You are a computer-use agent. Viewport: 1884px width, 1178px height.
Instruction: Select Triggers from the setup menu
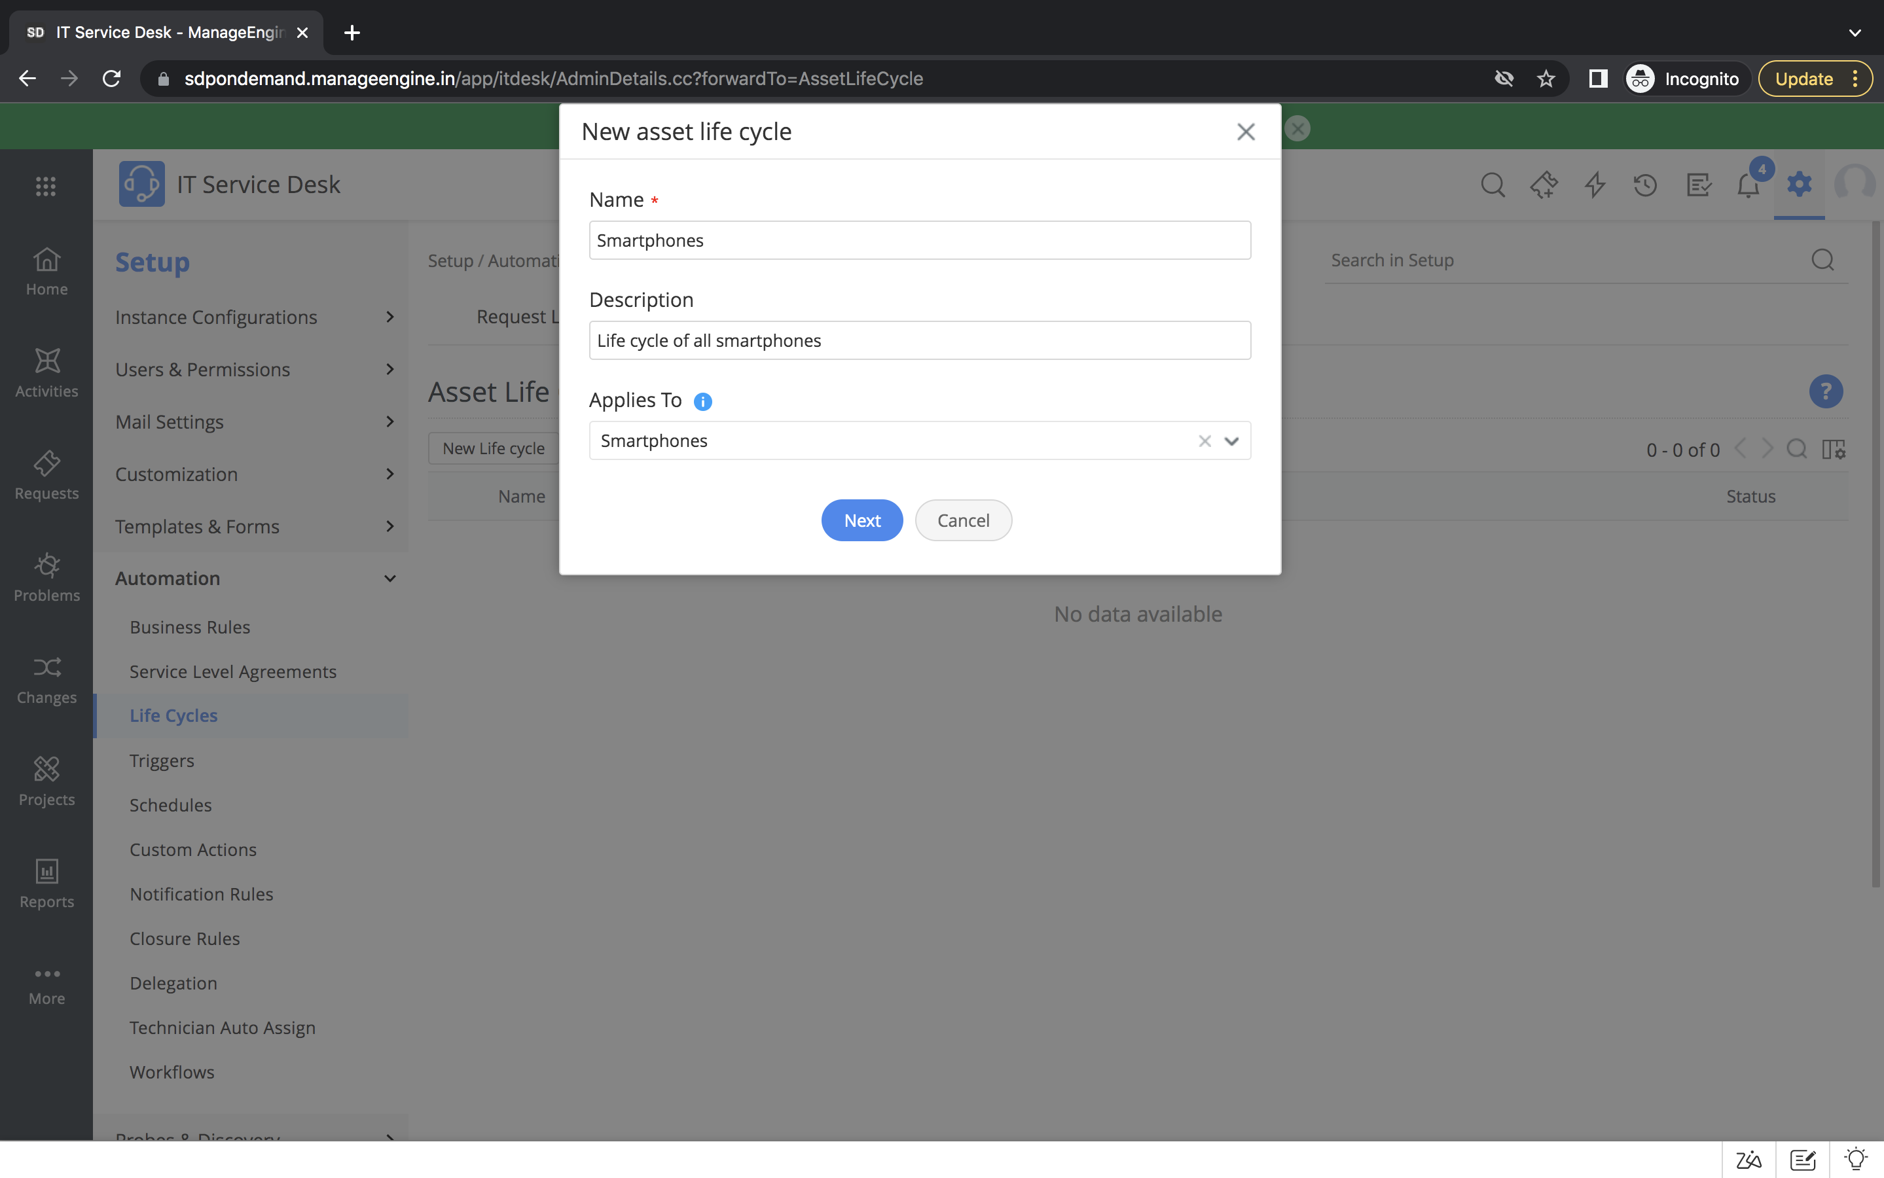coord(161,760)
